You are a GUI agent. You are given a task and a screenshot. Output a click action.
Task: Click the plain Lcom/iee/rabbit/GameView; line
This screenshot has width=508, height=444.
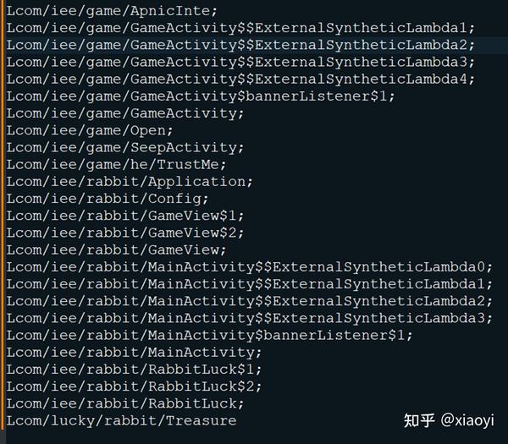(116, 249)
